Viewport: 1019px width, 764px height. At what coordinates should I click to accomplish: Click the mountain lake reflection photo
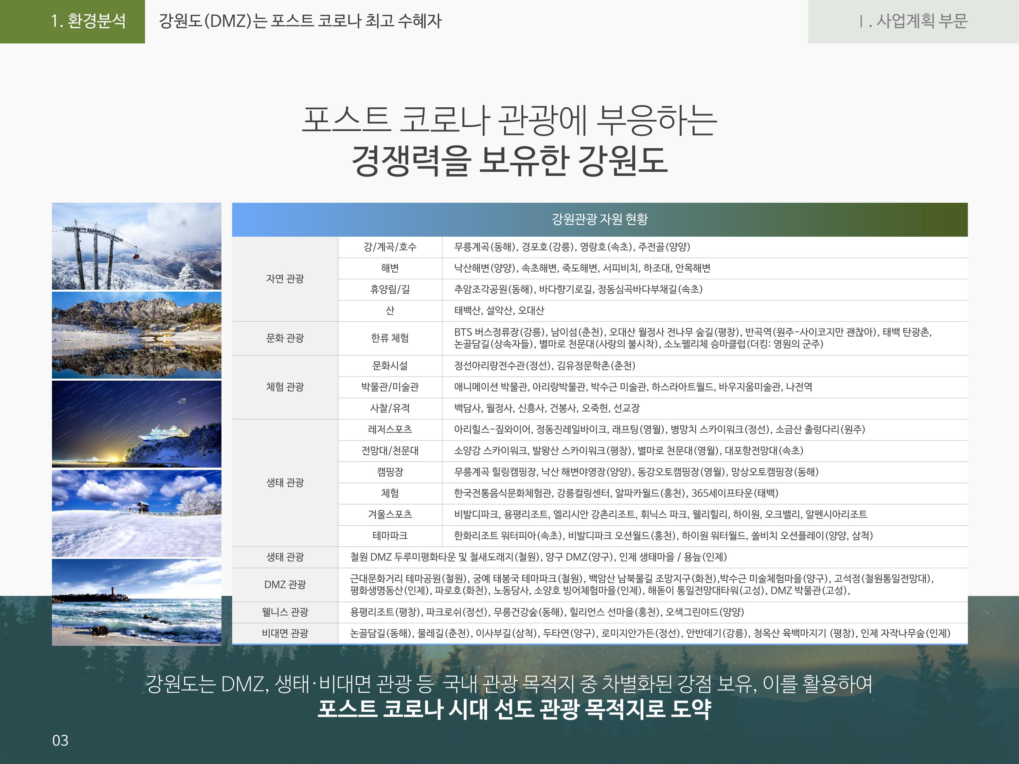136,335
